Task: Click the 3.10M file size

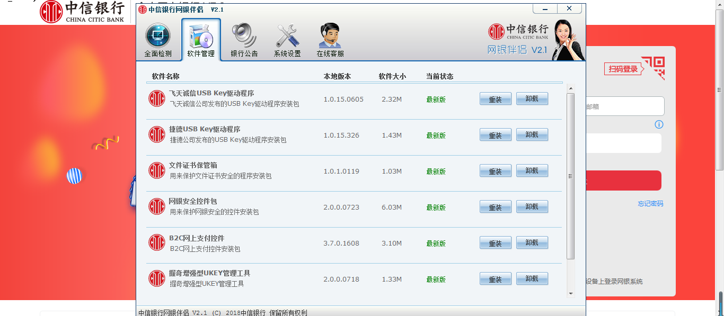Action: tap(392, 243)
